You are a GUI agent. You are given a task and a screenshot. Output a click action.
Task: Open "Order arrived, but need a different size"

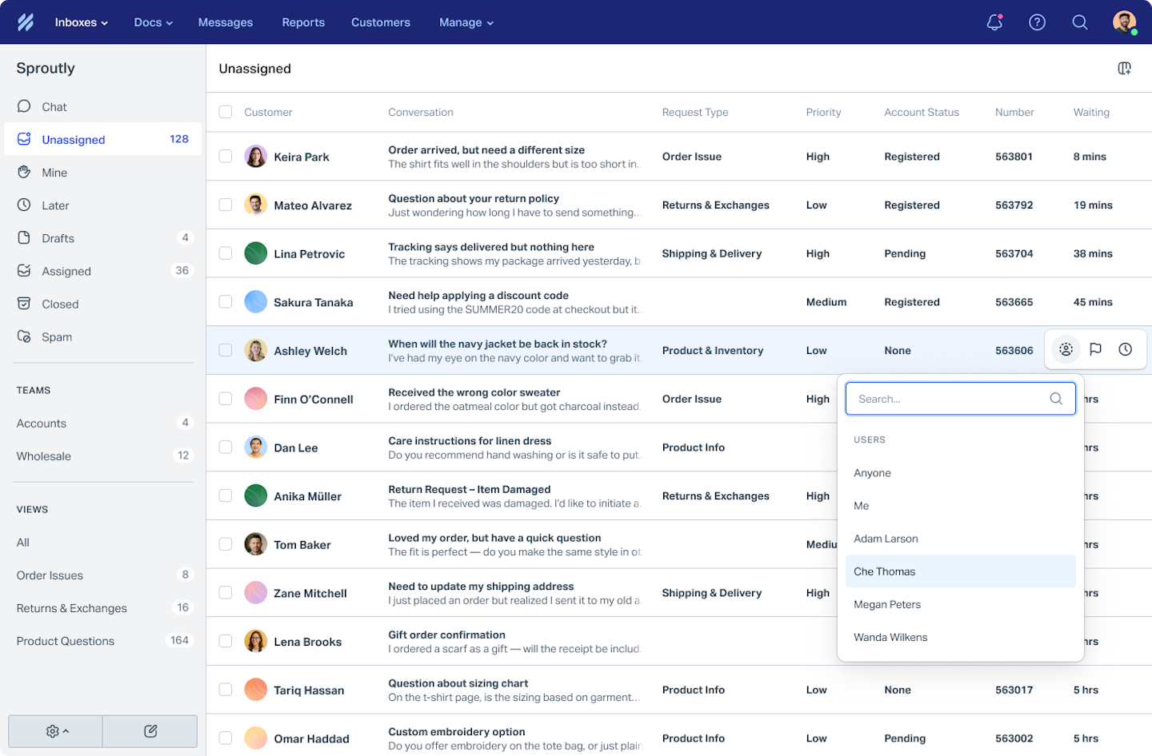pyautogui.click(x=486, y=149)
